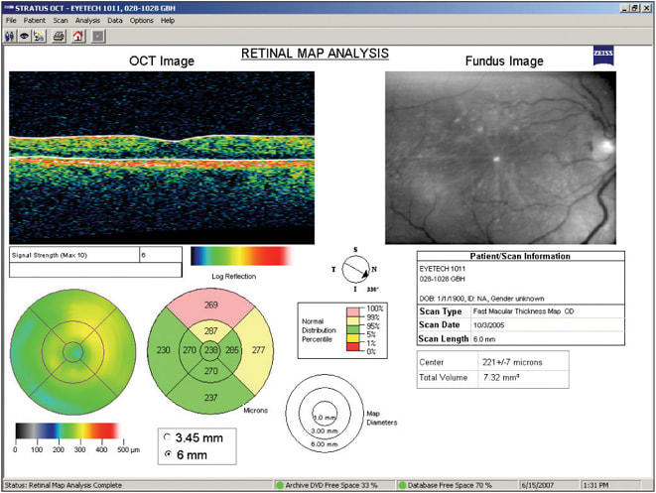Click the Retinal Map Analysis Complete status
Image resolution: width=656 pixels, height=493 pixels.
64,485
